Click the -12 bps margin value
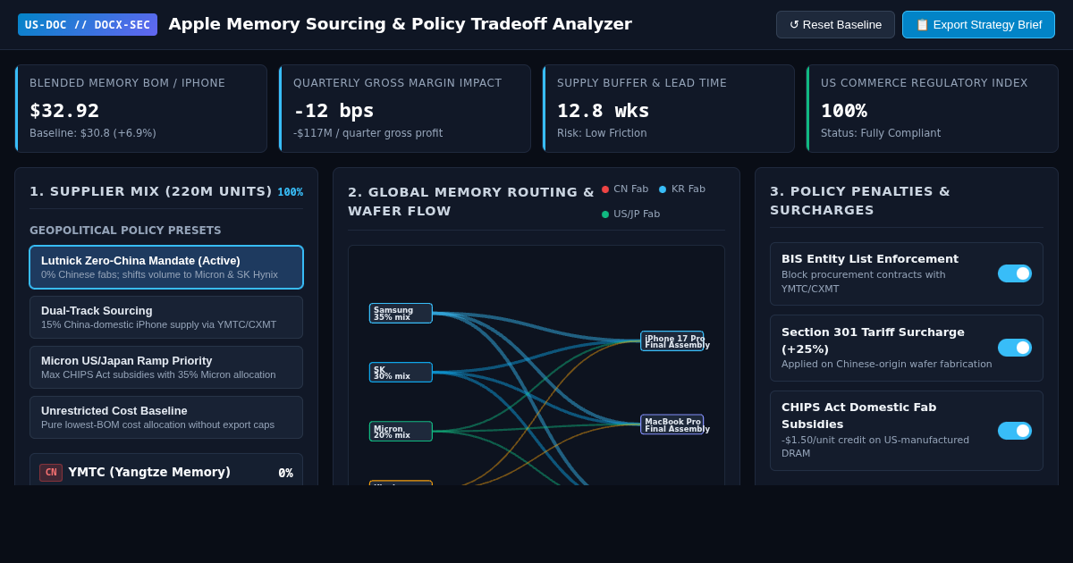The height and width of the screenshot is (563, 1073). [x=334, y=111]
